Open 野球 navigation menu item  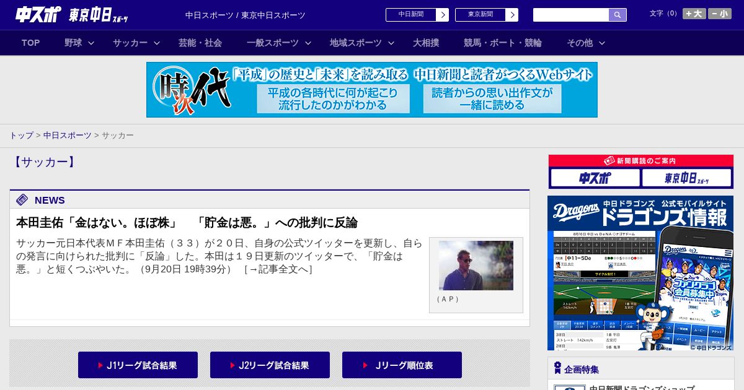[73, 43]
